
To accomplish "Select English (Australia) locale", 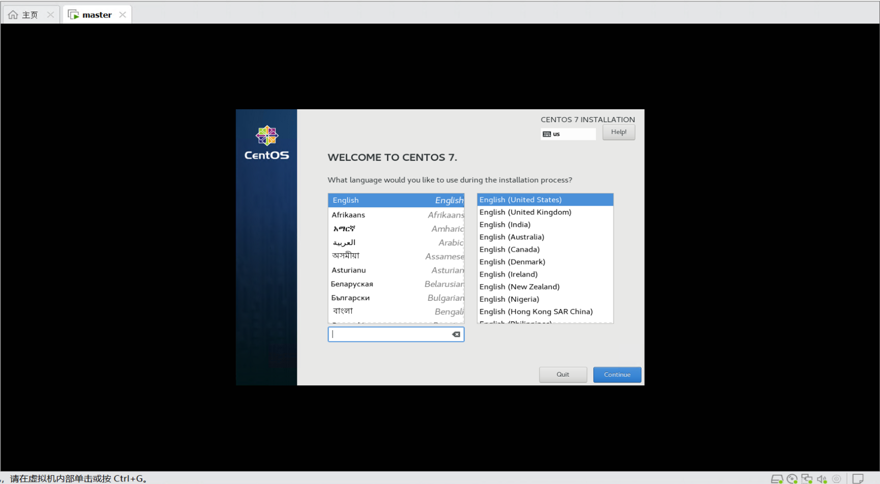I will [512, 237].
